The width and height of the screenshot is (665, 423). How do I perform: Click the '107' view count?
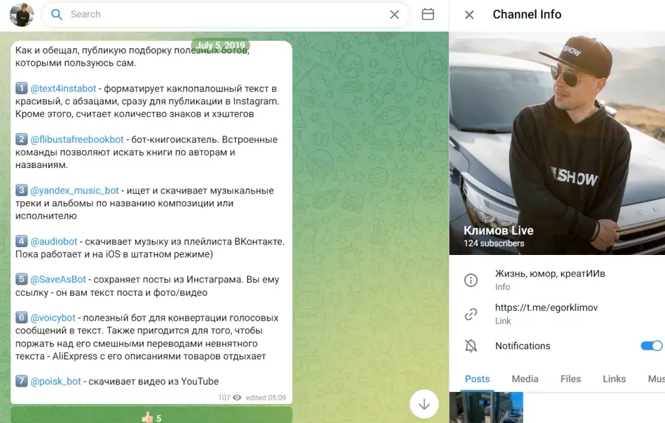(x=224, y=398)
